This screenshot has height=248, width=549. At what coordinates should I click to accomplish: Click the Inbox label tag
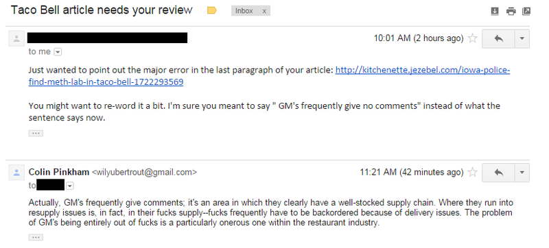[244, 11]
